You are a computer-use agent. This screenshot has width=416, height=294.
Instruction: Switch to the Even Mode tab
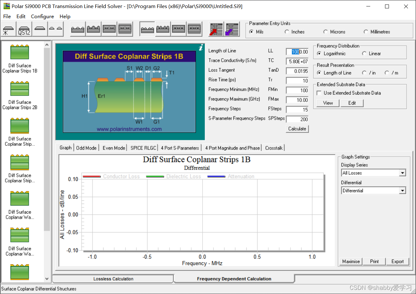(x=114, y=148)
